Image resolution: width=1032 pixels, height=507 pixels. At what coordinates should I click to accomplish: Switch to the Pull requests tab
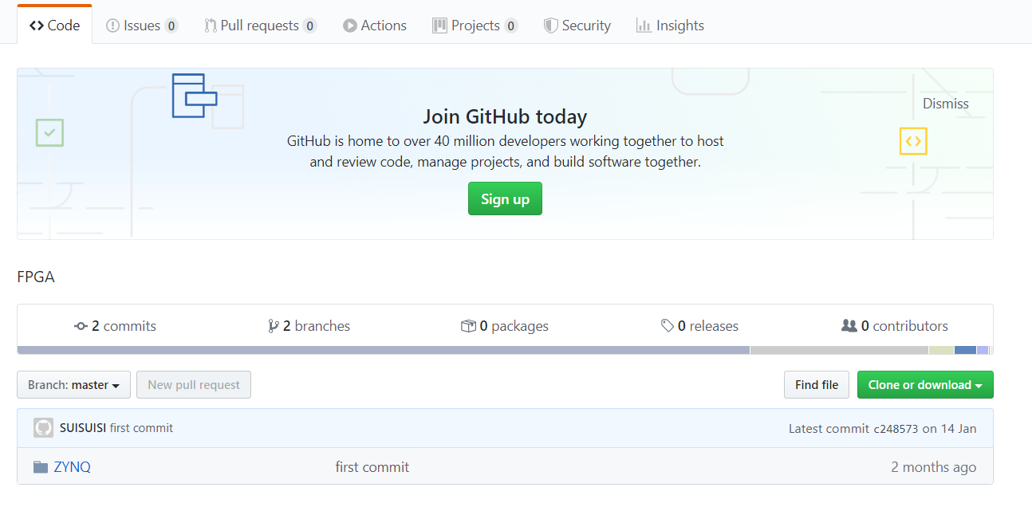pos(260,26)
